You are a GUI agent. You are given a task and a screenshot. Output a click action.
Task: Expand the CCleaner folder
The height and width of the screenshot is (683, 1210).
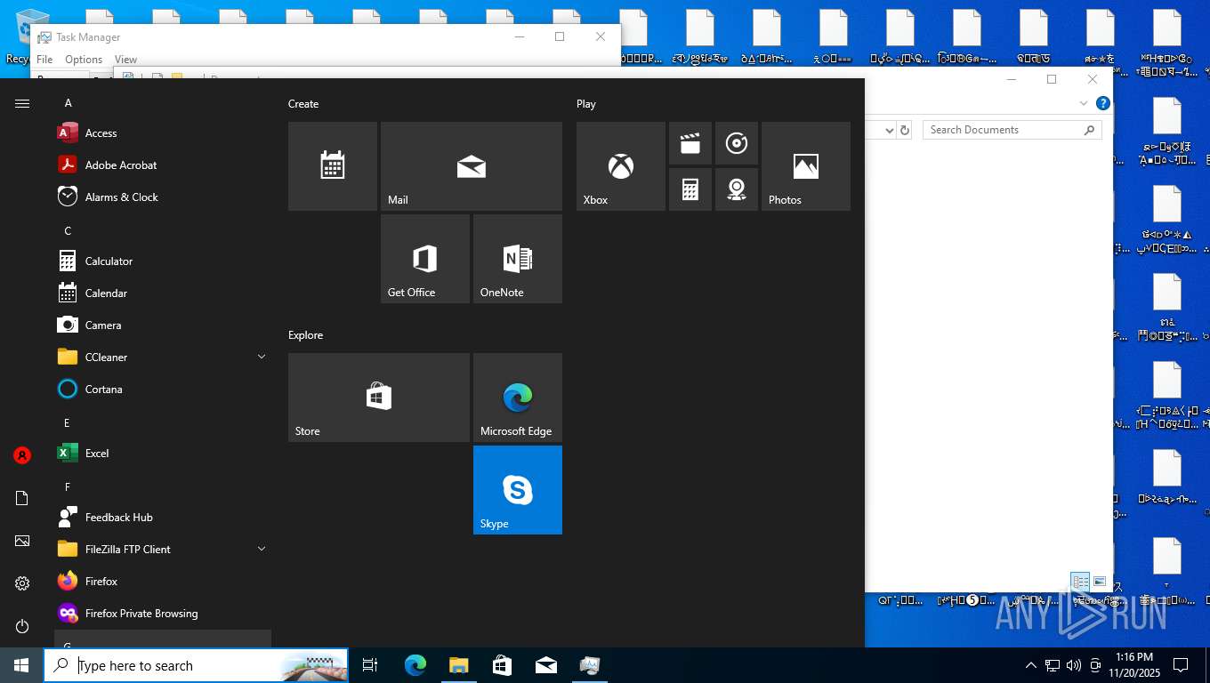click(262, 358)
